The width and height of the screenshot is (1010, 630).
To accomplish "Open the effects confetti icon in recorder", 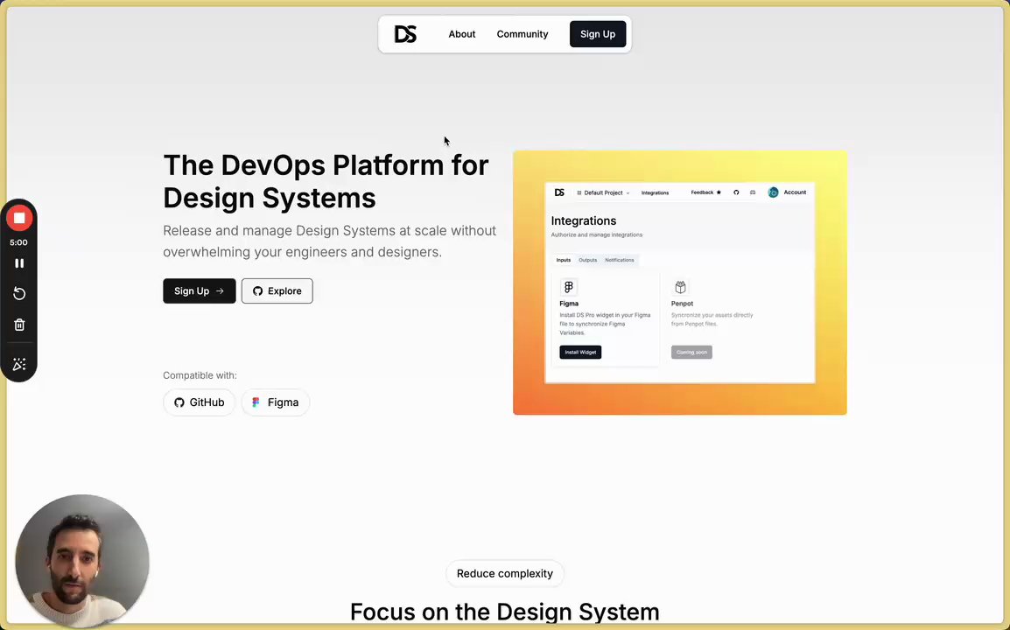I will (19, 365).
